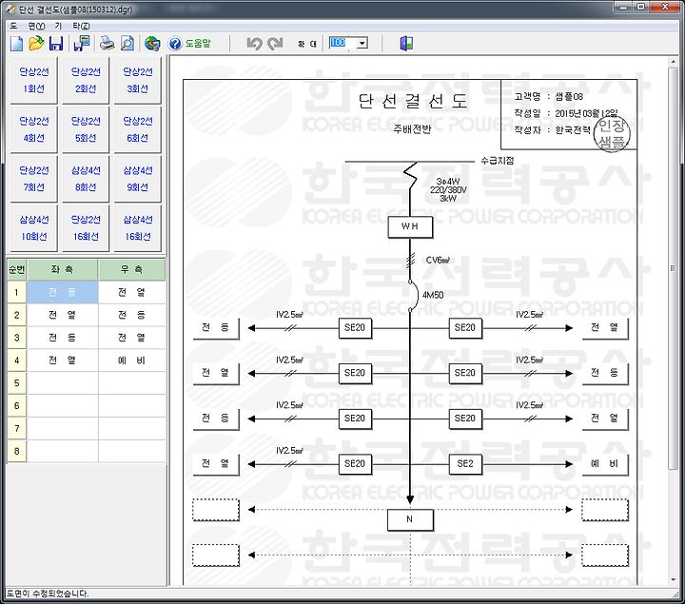Save drawing as image icon
Viewport: 685px width, 604px height.
point(82,43)
